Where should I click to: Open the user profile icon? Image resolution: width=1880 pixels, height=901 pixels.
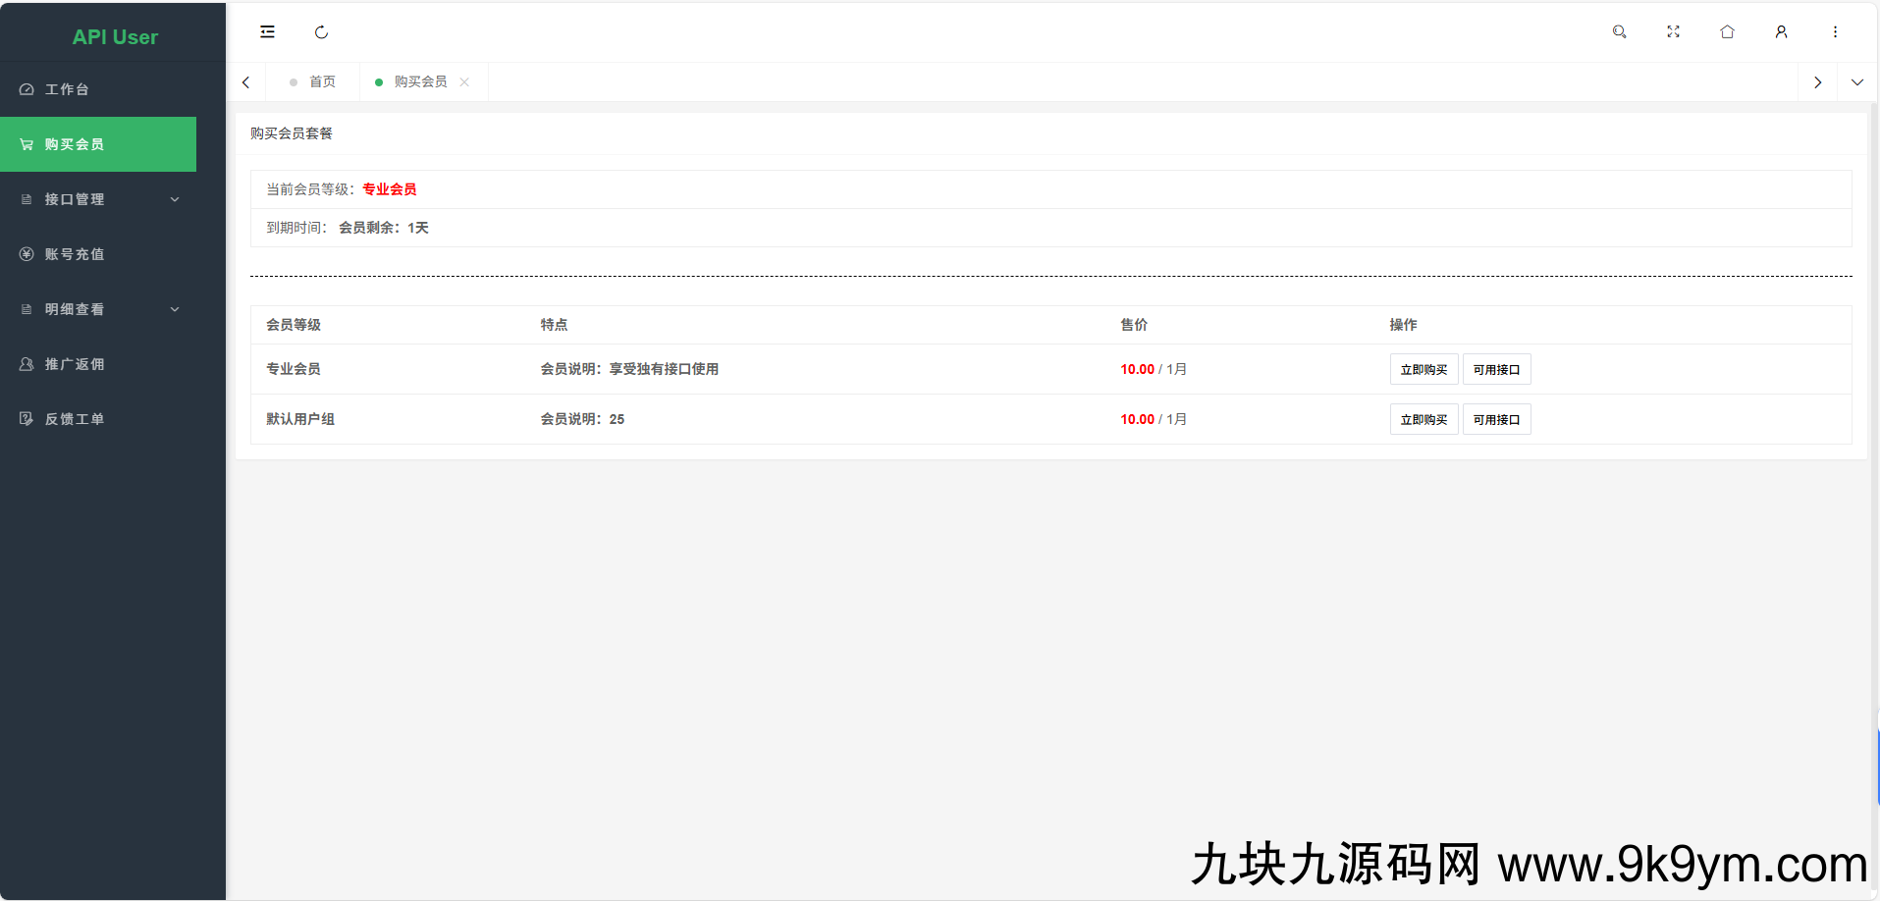tap(1781, 32)
